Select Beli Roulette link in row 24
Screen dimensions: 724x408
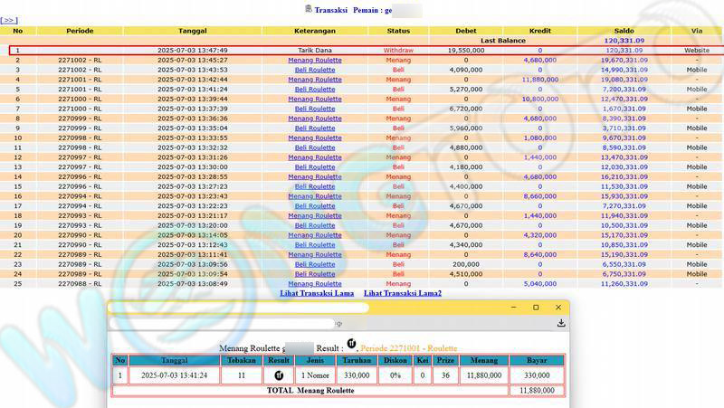click(x=315, y=273)
